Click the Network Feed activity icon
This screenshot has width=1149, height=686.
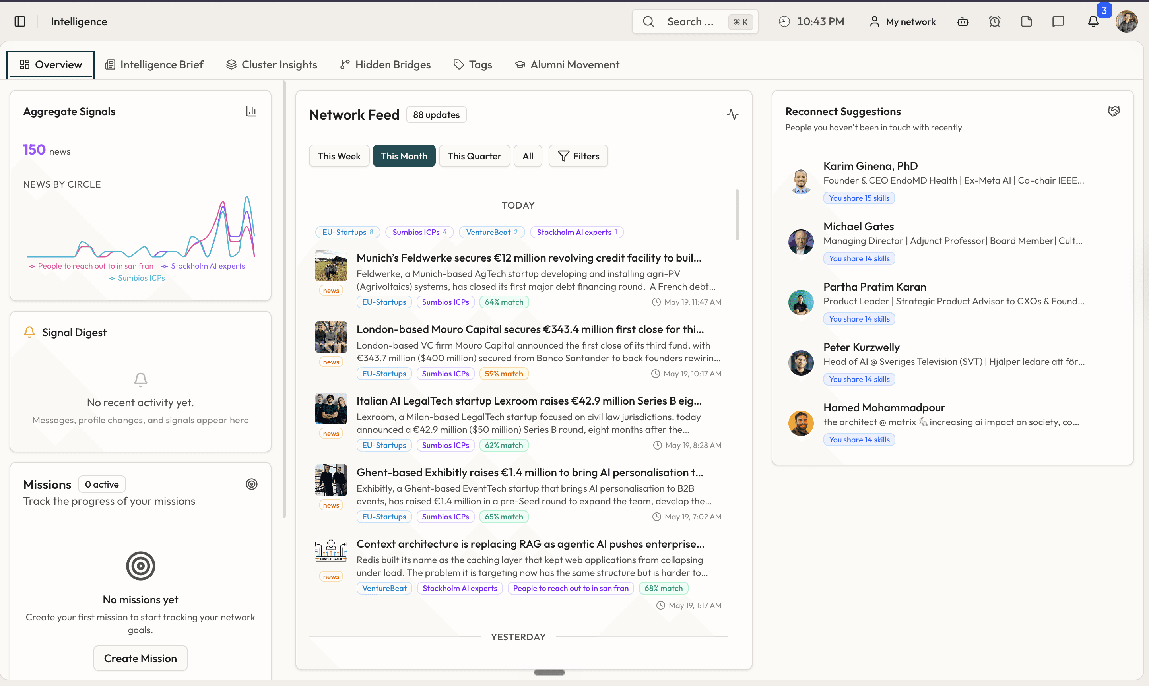click(x=732, y=114)
